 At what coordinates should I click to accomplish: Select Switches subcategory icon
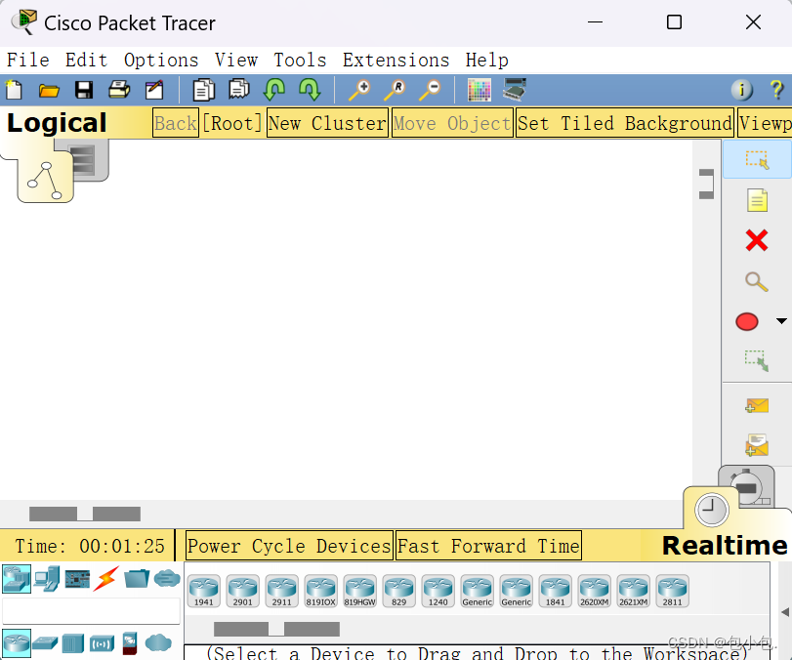(46, 643)
